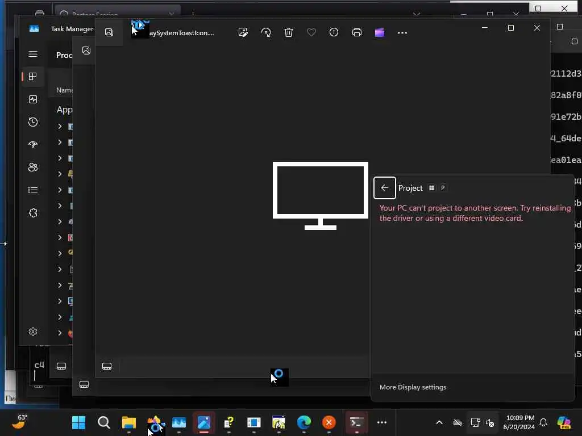Switch to the Photos app on taskbar
582x436 pixels.
pyautogui.click(x=204, y=422)
